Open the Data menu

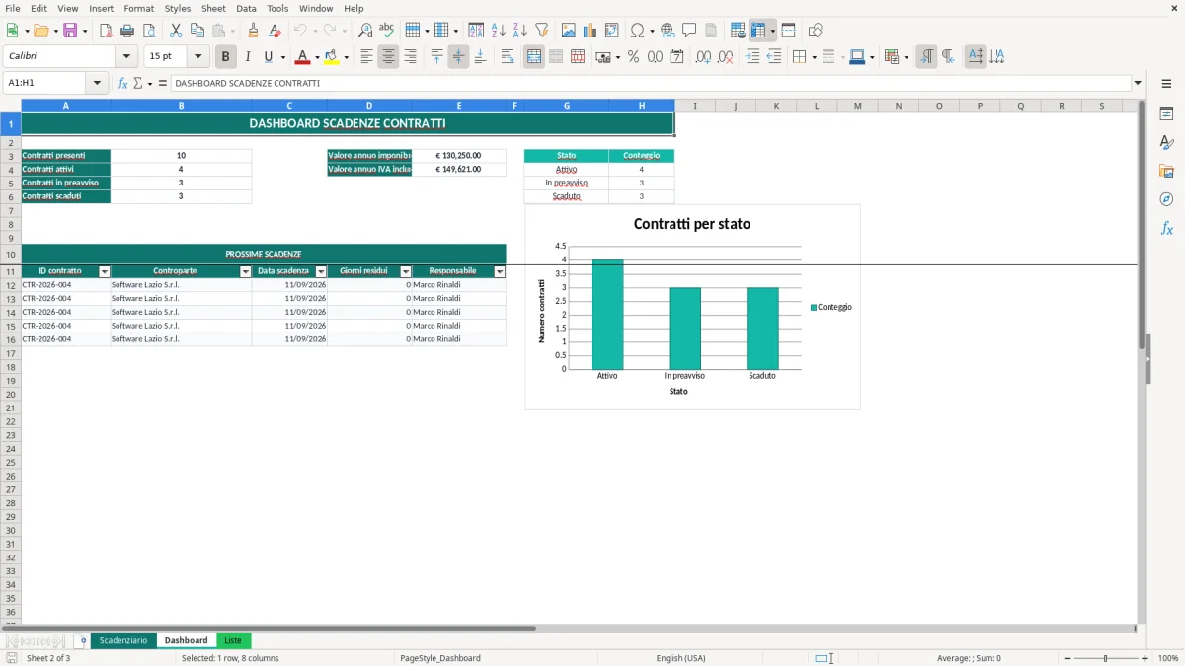[x=246, y=8]
